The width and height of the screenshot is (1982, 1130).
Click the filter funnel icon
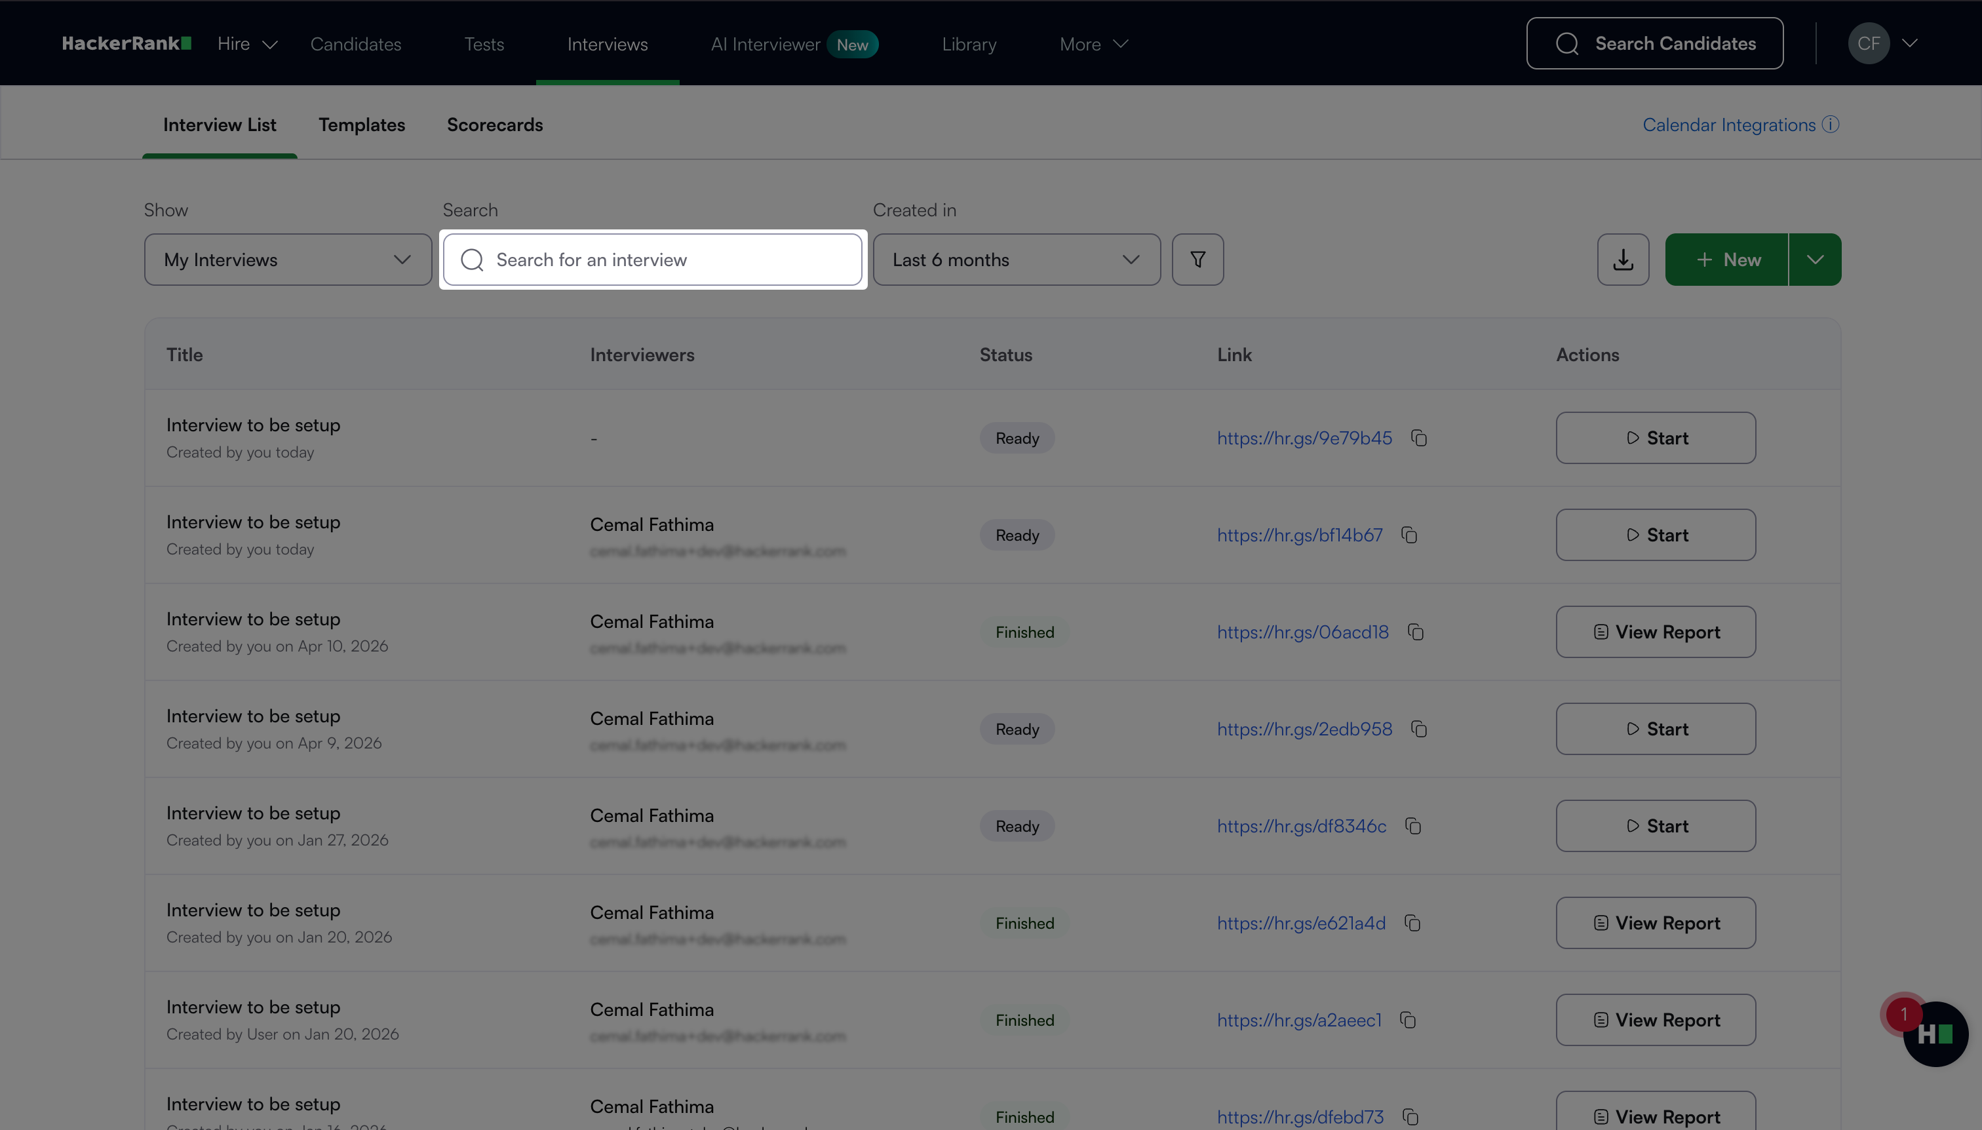[x=1197, y=259]
